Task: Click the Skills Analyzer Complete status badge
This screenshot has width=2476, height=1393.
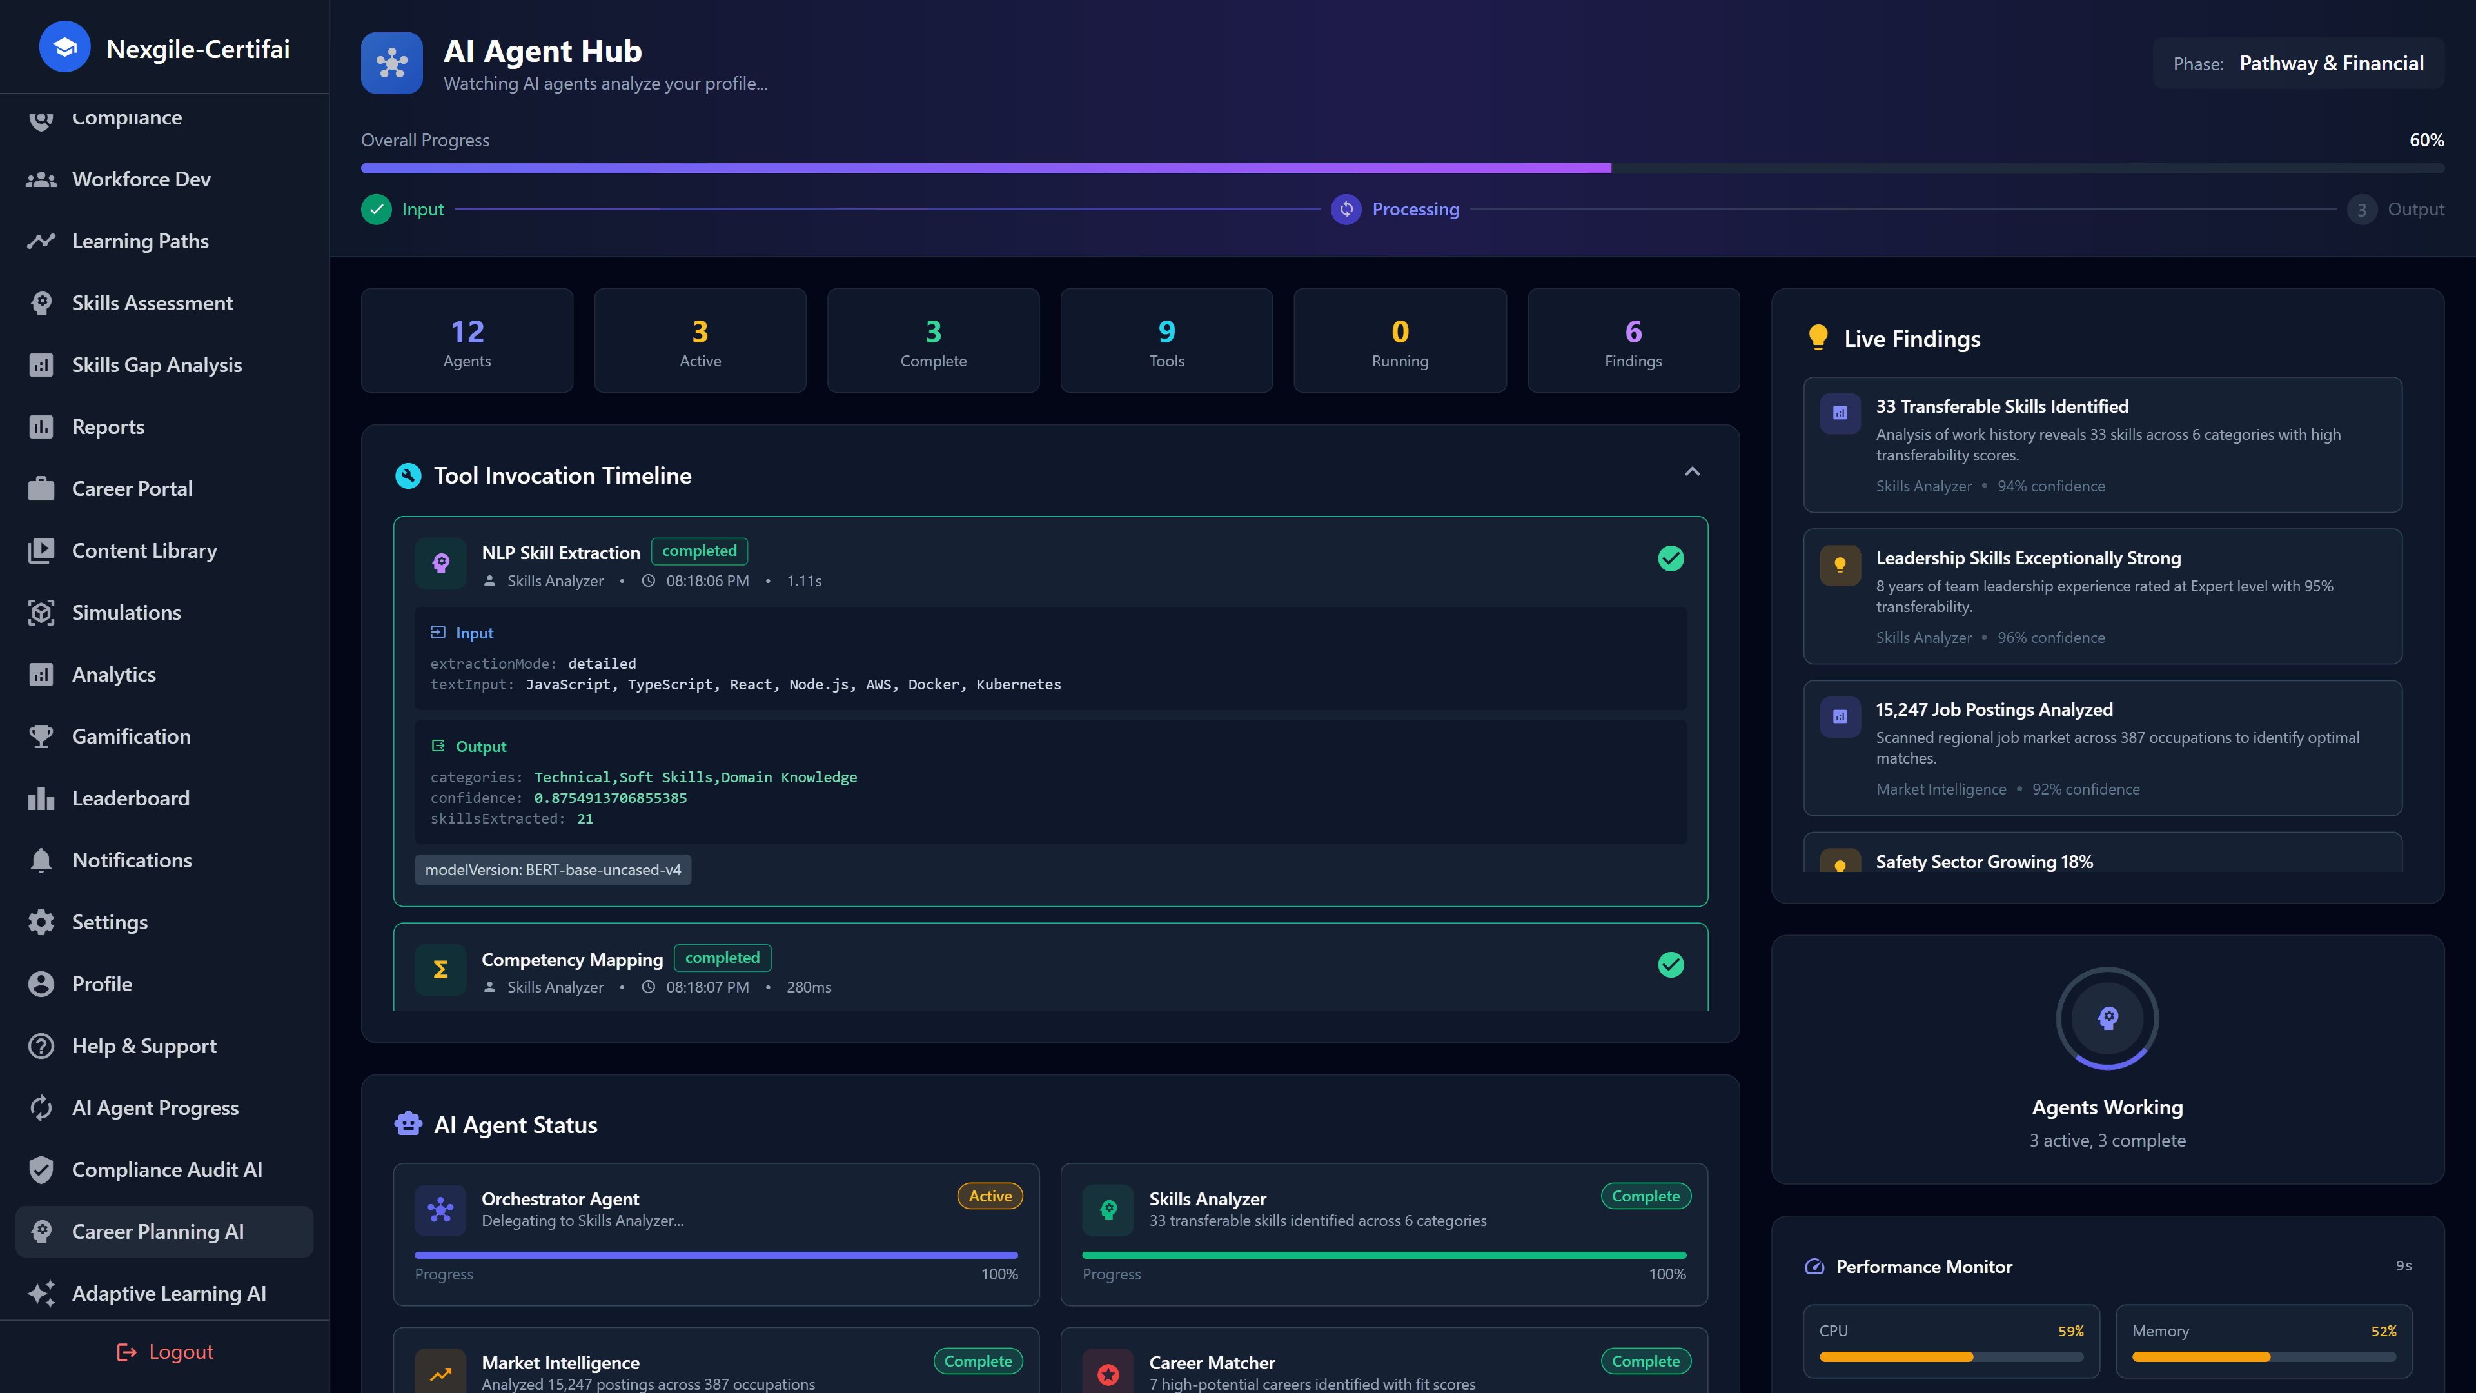Action: pos(1646,1195)
